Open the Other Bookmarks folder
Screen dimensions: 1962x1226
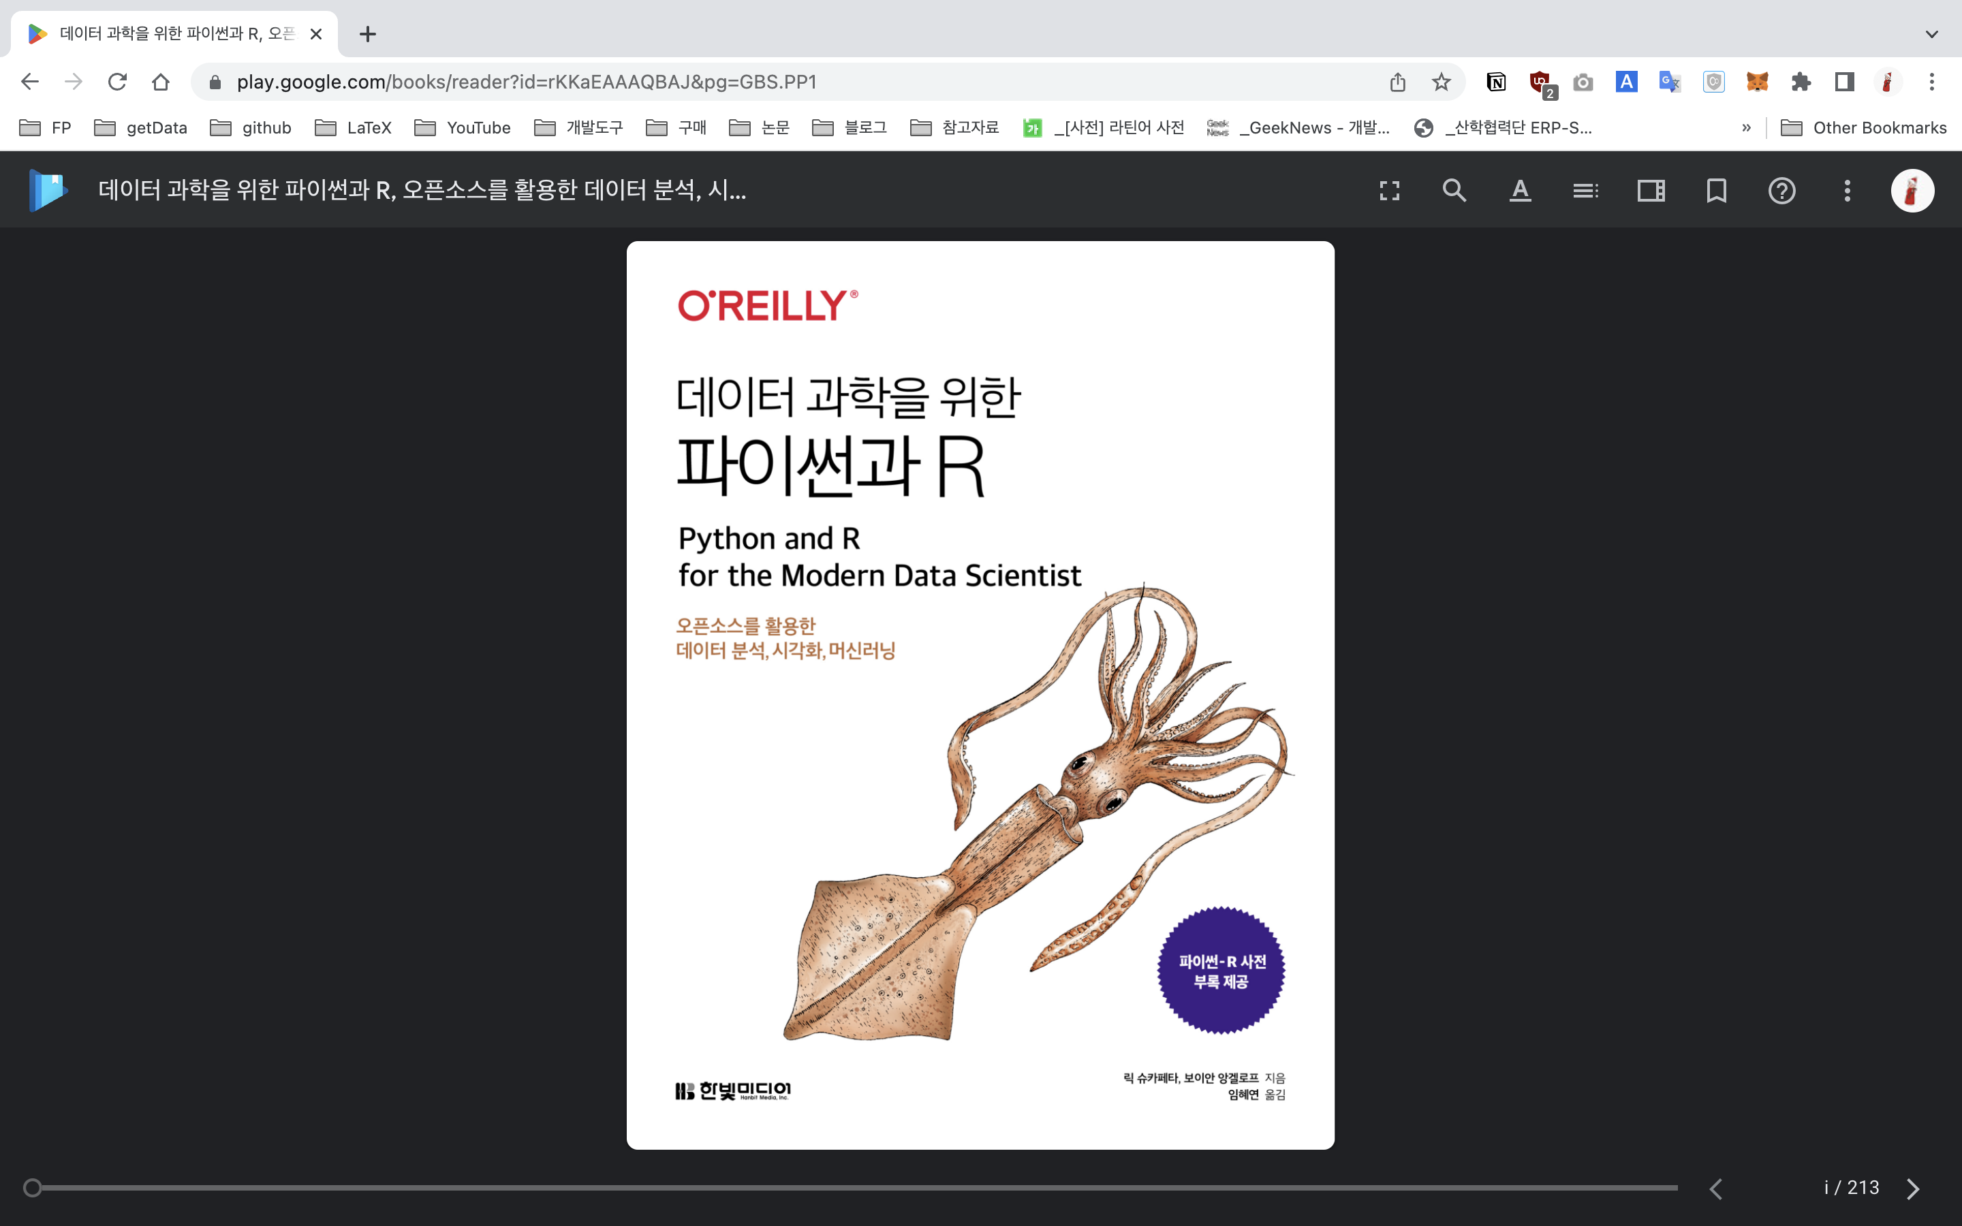tap(1863, 128)
